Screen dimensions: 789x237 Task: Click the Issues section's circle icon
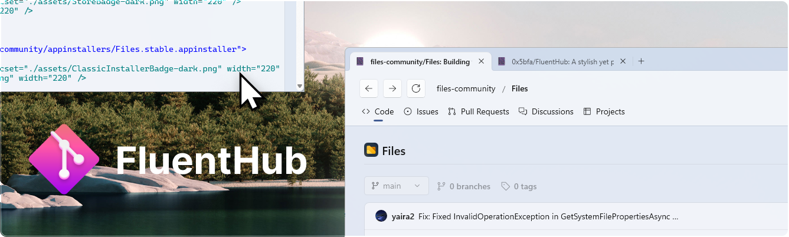[x=408, y=111]
